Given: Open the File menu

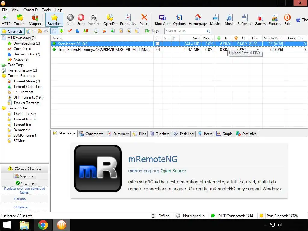Looking at the screenshot, I should point(5,10).
